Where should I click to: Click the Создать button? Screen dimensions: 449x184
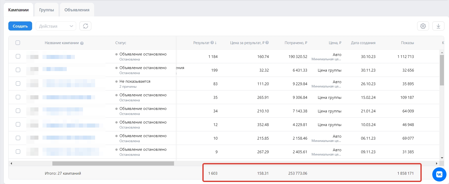pyautogui.click(x=20, y=26)
